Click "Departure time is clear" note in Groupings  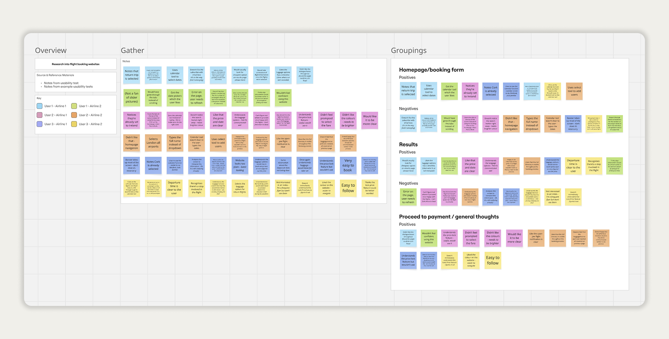573,166
